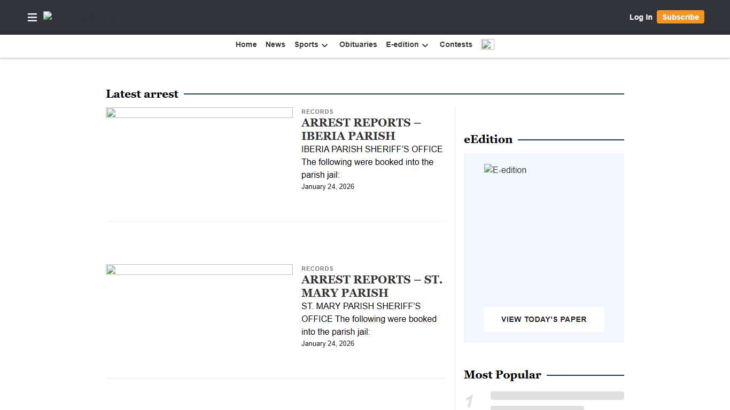This screenshot has width=730, height=410.
Task: Click the Log In link
Action: (641, 17)
